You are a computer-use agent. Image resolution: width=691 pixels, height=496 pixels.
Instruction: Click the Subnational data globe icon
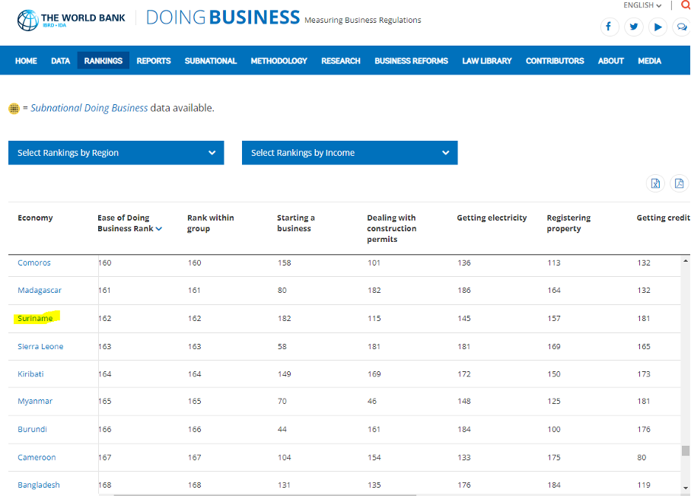pos(14,109)
